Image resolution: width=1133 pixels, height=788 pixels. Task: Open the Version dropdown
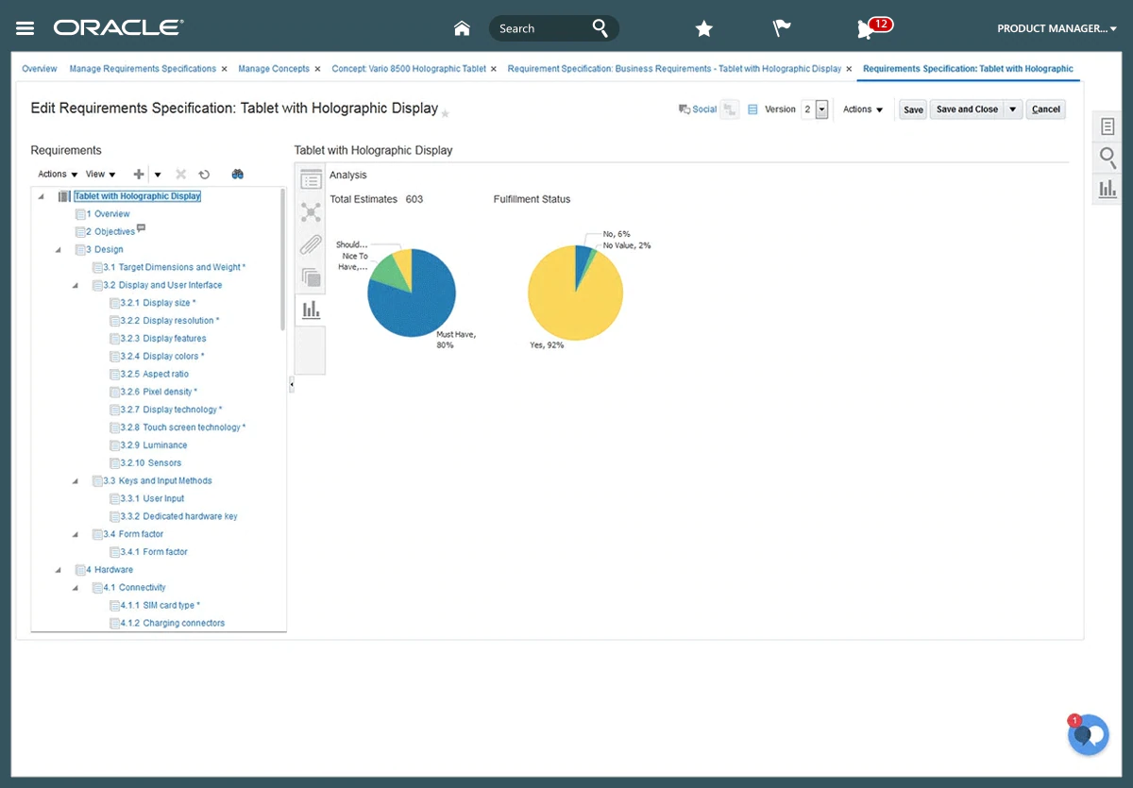[821, 109]
